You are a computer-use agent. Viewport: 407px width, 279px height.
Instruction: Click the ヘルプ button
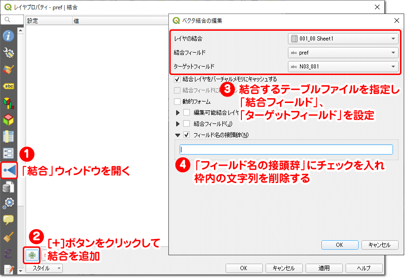364,268
